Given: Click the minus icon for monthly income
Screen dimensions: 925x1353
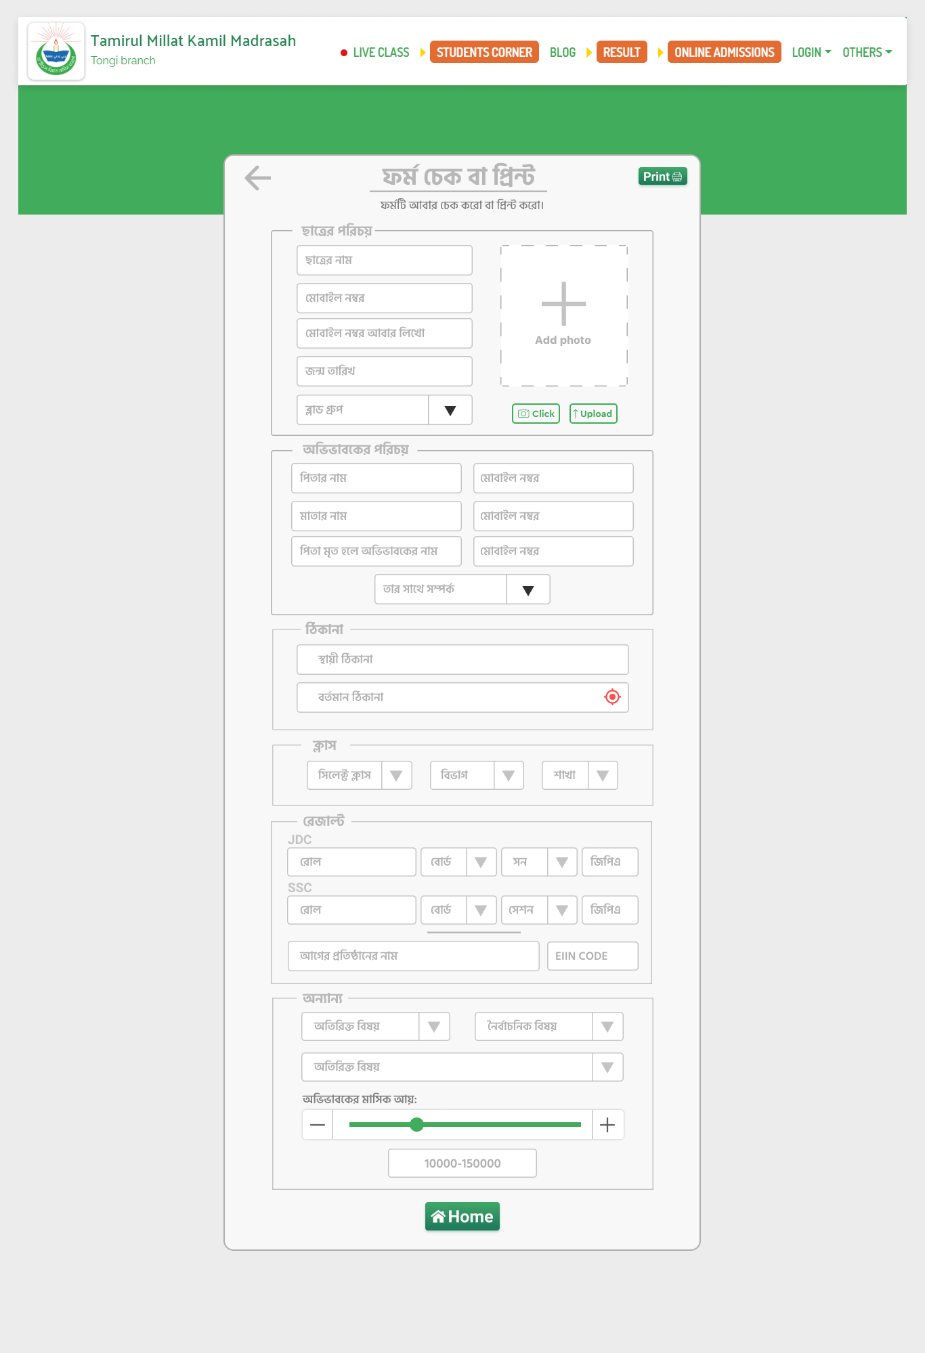Looking at the screenshot, I should (x=318, y=1125).
